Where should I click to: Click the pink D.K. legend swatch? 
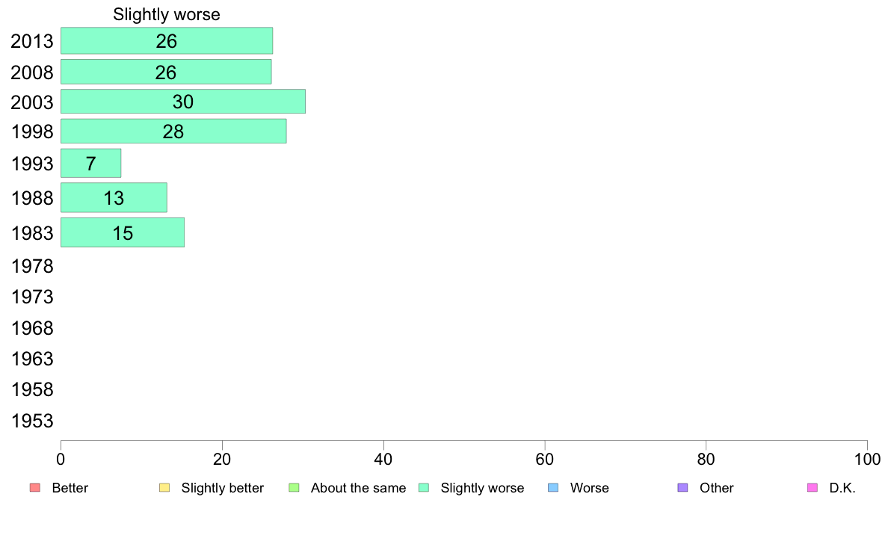tap(813, 488)
